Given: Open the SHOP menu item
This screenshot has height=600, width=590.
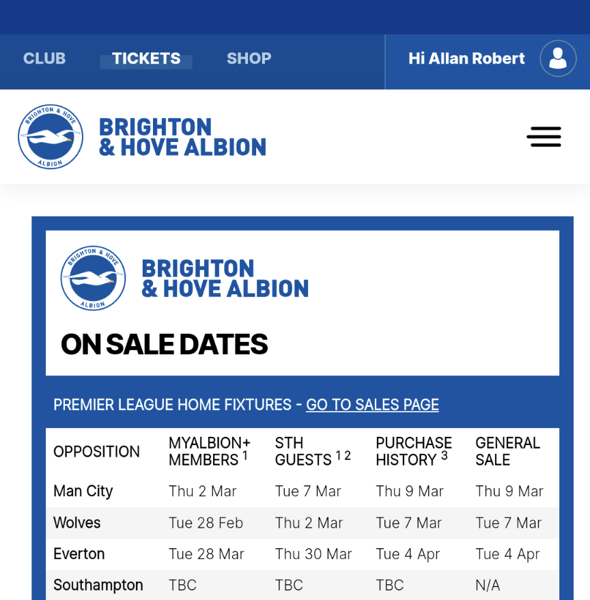Looking at the screenshot, I should point(249,59).
